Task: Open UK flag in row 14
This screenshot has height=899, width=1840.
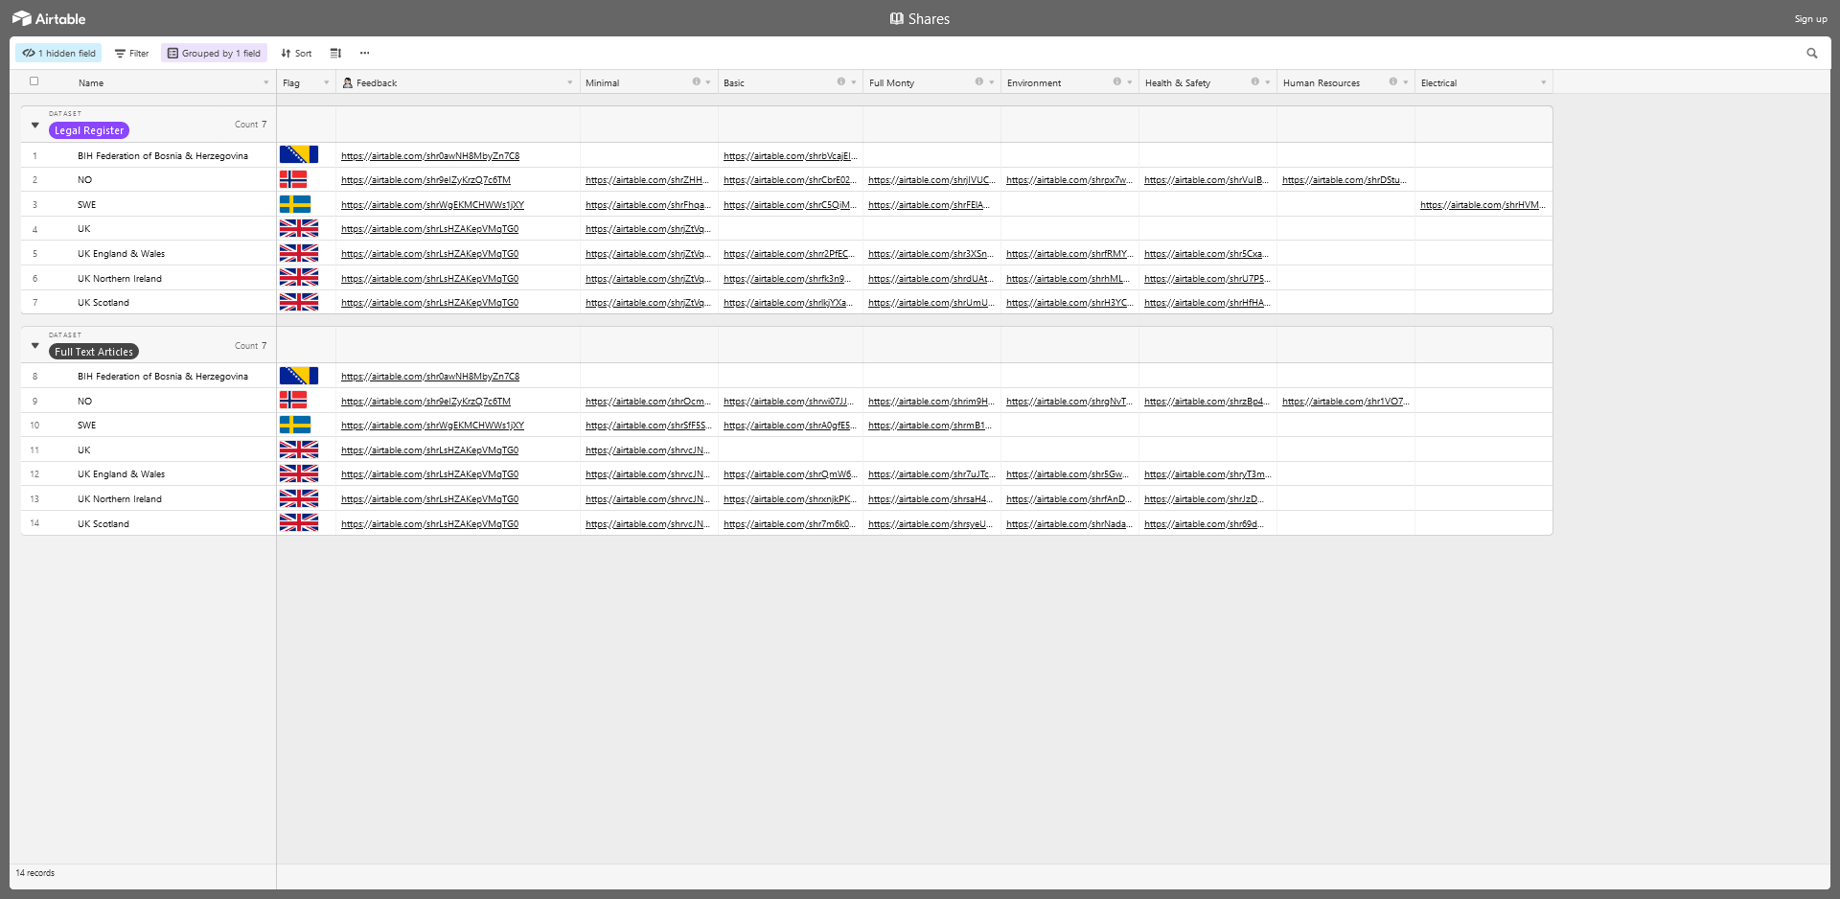Action: point(299,522)
